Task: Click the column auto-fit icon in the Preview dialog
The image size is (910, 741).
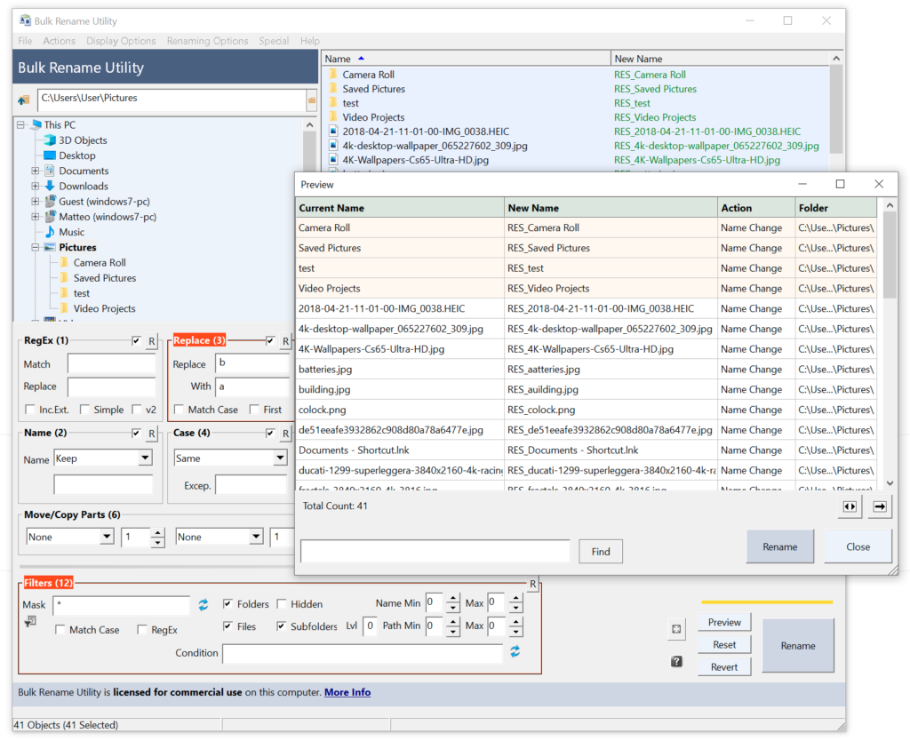Action: point(849,506)
